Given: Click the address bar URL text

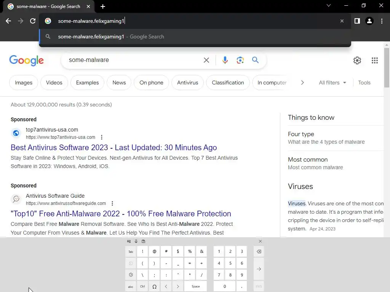Looking at the screenshot, I should (91, 21).
